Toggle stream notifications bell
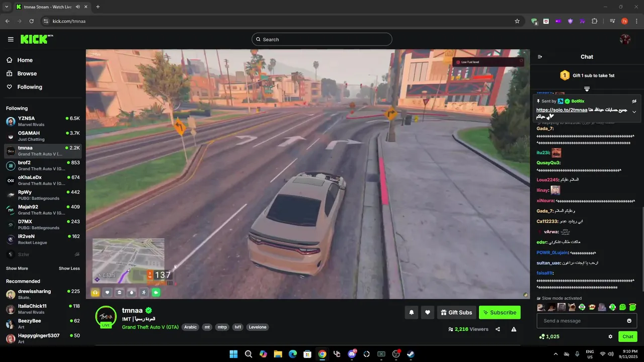Screen dimensions: 644x362 click(x=412, y=312)
